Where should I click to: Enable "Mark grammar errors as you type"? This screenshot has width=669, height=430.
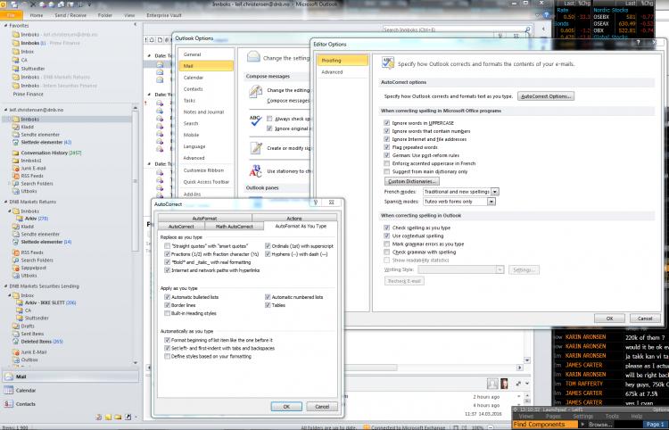pyautogui.click(x=386, y=243)
